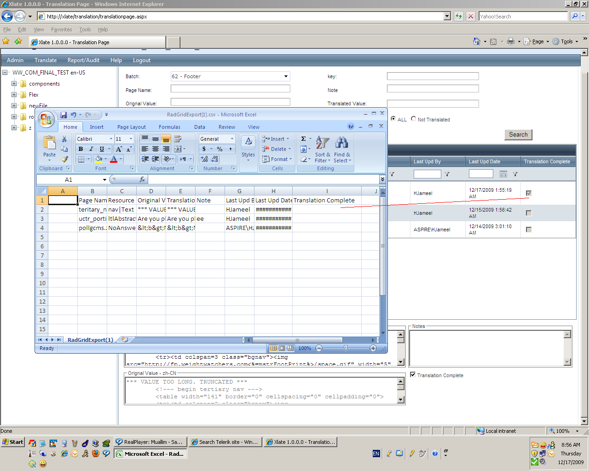Open the Batch dropdown
The image size is (589, 471).
click(x=286, y=76)
